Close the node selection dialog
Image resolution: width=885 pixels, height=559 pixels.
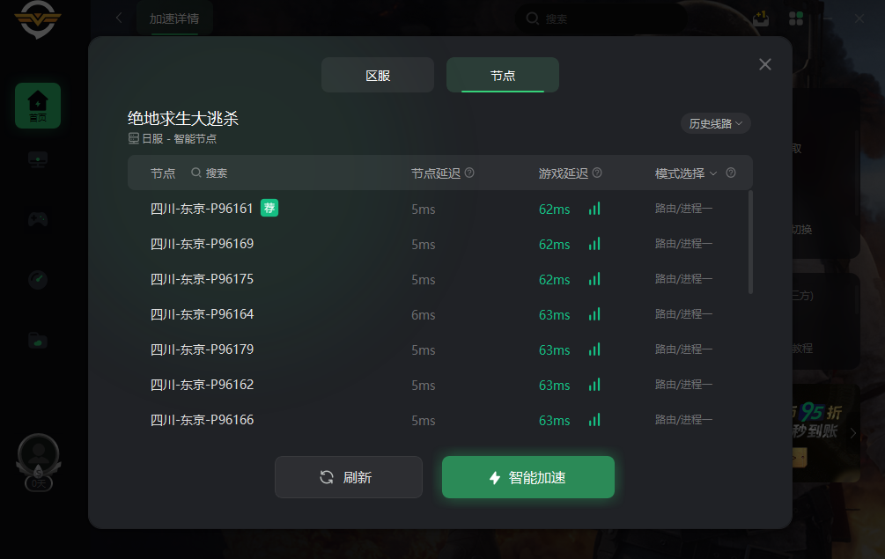click(x=765, y=64)
